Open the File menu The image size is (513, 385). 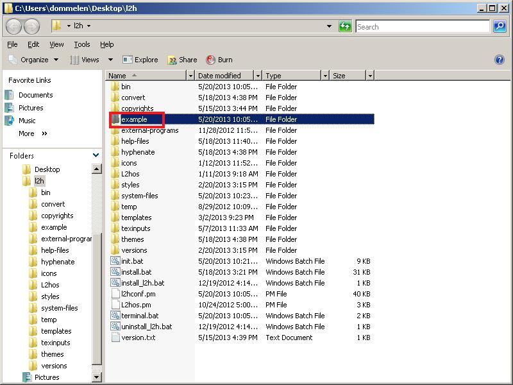pos(12,44)
